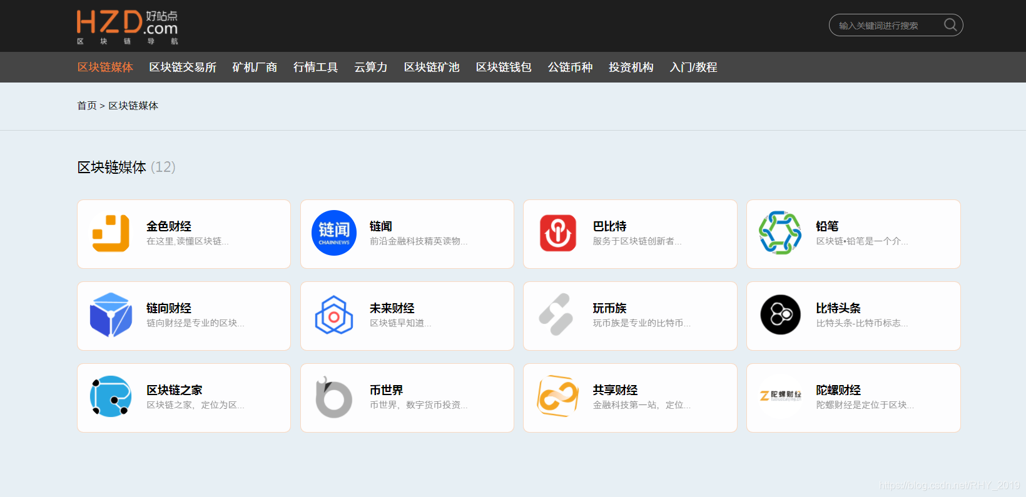Open the 链闻 title link
1026x497 pixels.
click(x=381, y=226)
